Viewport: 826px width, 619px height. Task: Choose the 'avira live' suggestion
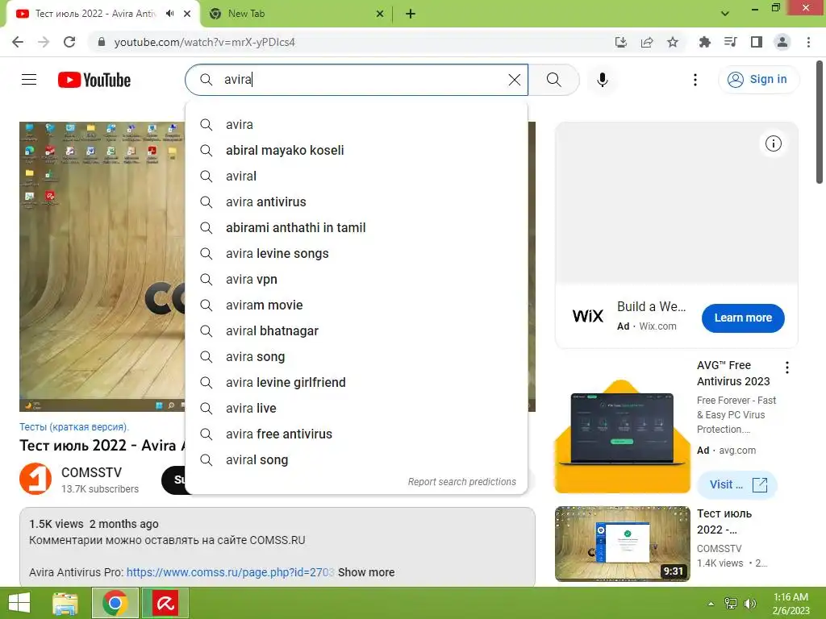click(357, 409)
